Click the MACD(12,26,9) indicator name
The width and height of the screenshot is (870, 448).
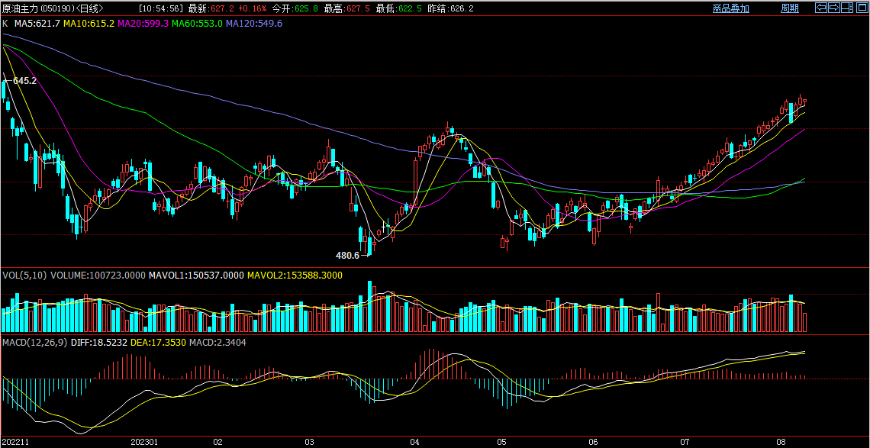34,343
